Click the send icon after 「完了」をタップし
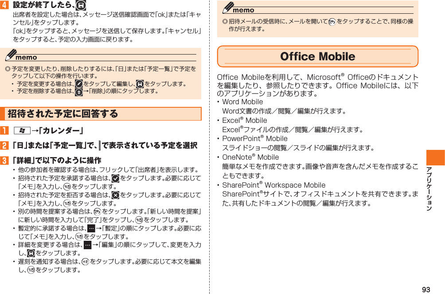This screenshot has width=445, height=294. point(139,220)
